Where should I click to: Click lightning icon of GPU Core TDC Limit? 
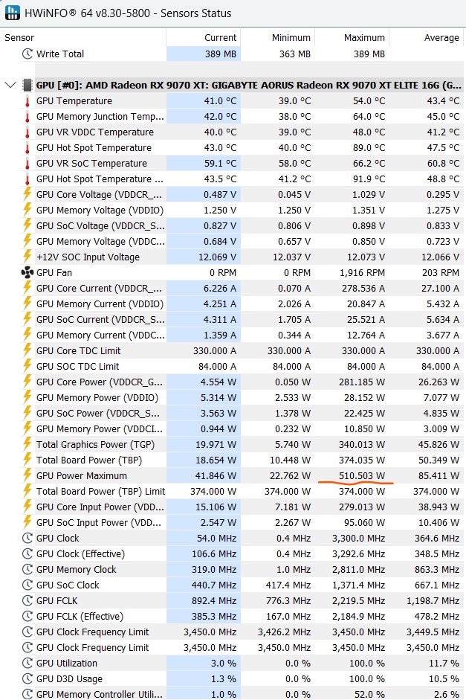pyautogui.click(x=27, y=350)
